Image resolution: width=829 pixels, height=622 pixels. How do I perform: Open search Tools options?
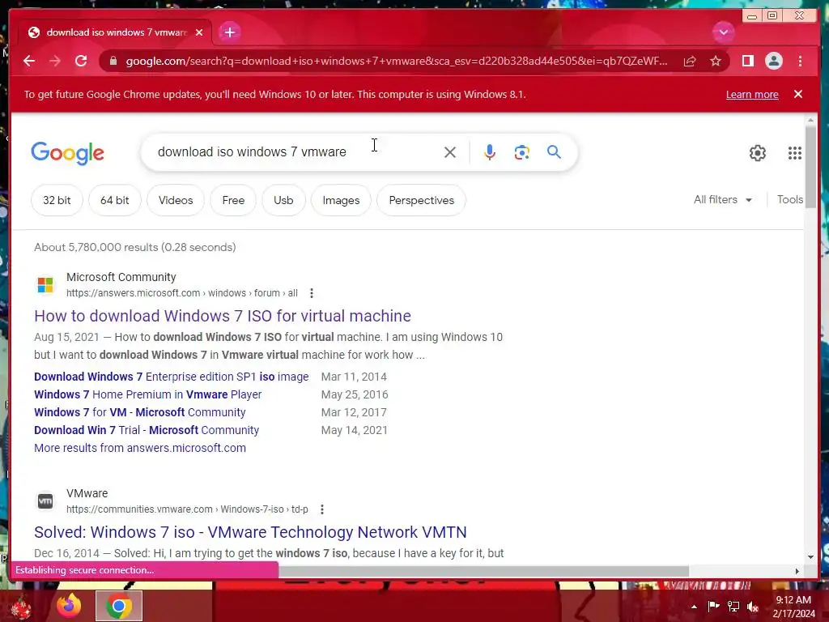pos(790,199)
